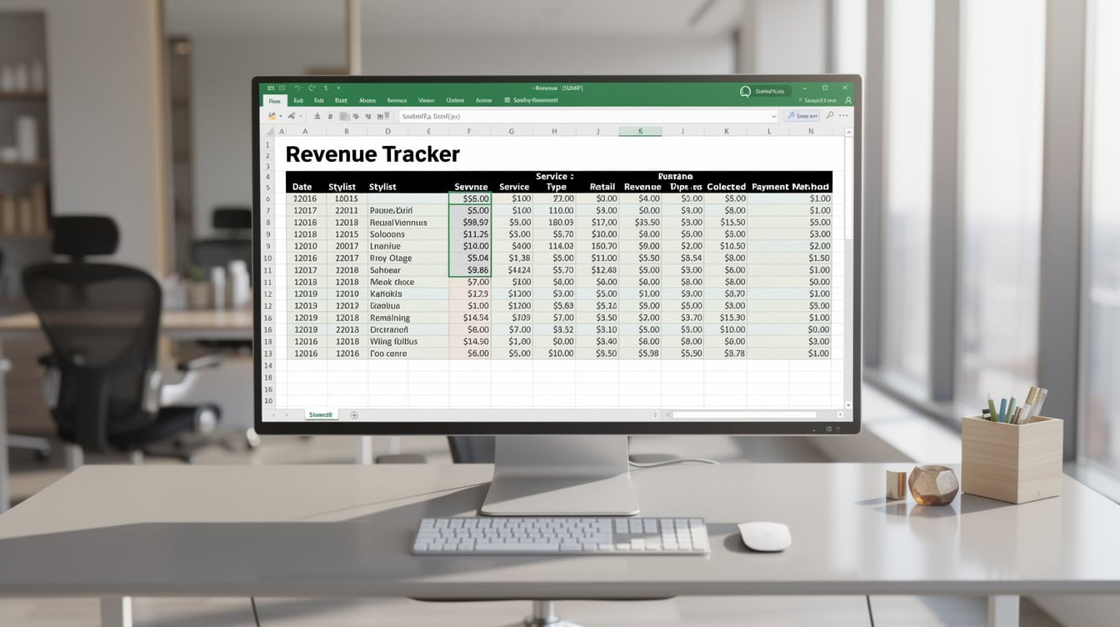
Task: Add a new sheet with the plus icon
Action: pos(354,414)
